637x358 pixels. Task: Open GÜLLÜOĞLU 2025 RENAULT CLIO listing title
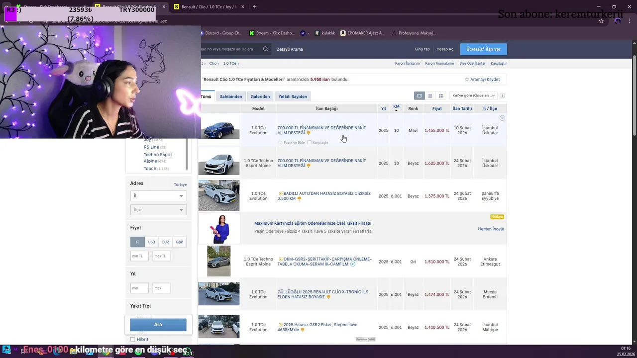coord(322,294)
